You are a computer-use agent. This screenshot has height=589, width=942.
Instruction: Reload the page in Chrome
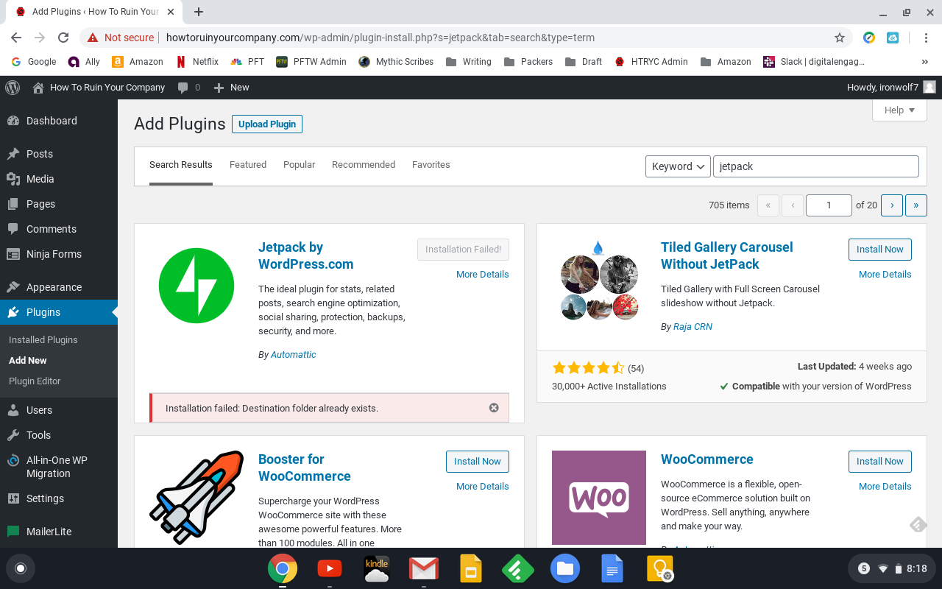63,38
